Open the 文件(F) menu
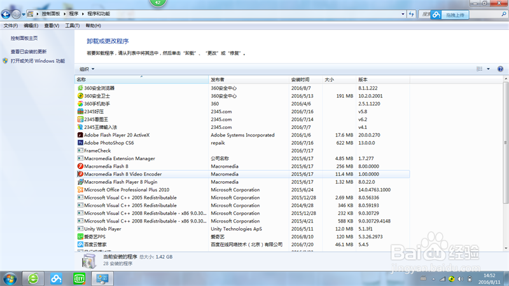 pyautogui.click(x=11, y=25)
